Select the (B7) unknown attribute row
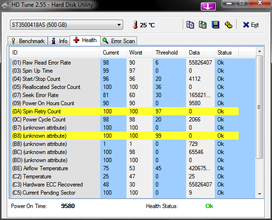This screenshot has height=220, width=272. [x=126, y=128]
